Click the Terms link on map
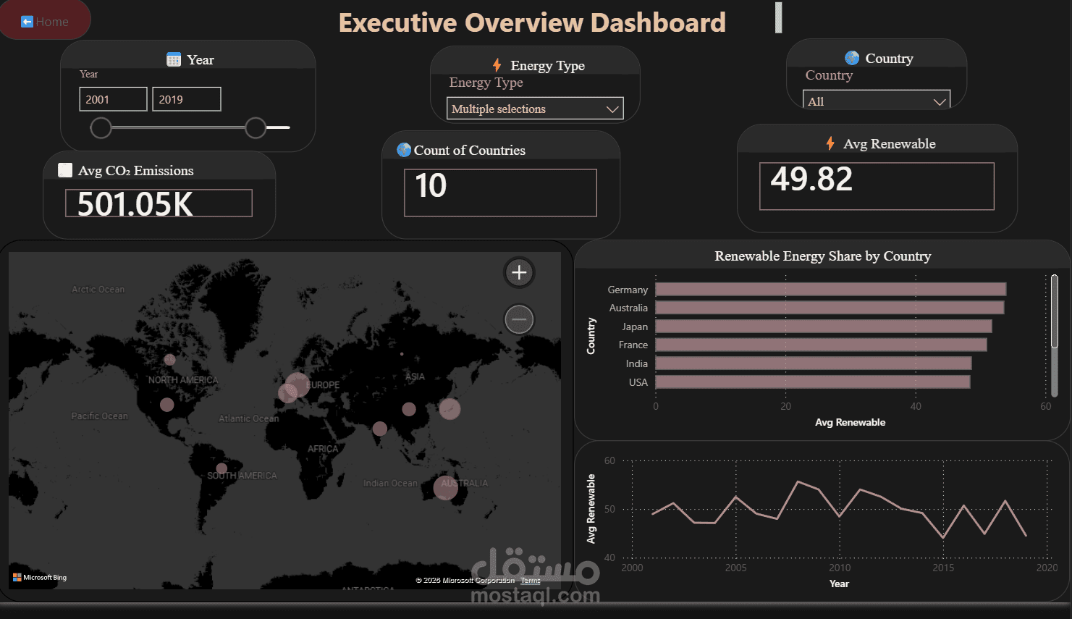The width and height of the screenshot is (1072, 619). tap(531, 581)
